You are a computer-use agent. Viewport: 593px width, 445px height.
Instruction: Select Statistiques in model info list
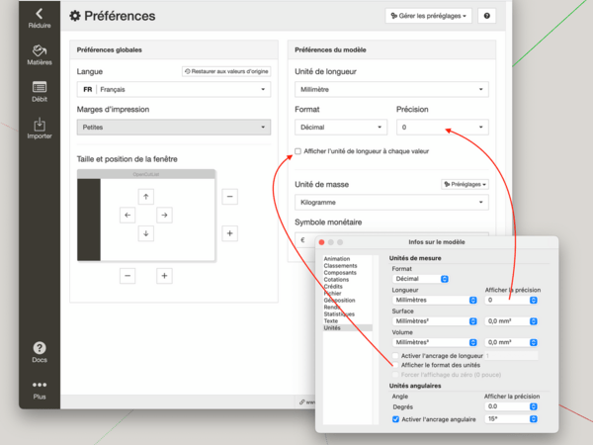pos(338,313)
